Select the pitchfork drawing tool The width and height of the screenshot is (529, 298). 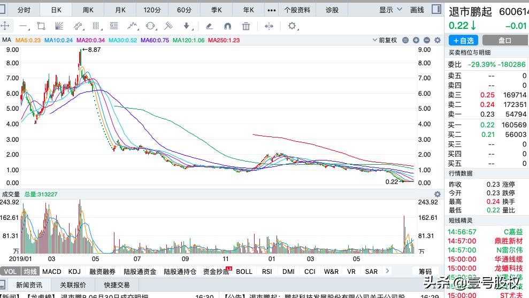(168, 26)
